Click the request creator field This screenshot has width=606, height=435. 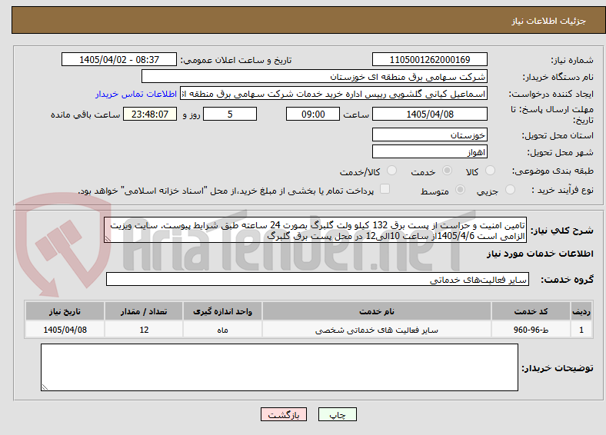pos(334,94)
